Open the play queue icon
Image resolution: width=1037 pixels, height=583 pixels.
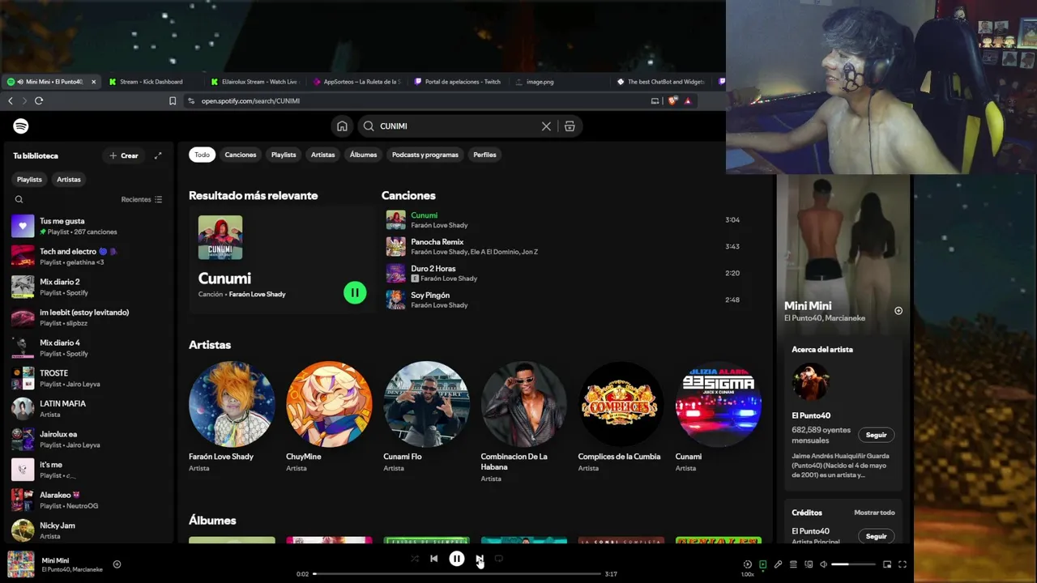pyautogui.click(x=793, y=564)
